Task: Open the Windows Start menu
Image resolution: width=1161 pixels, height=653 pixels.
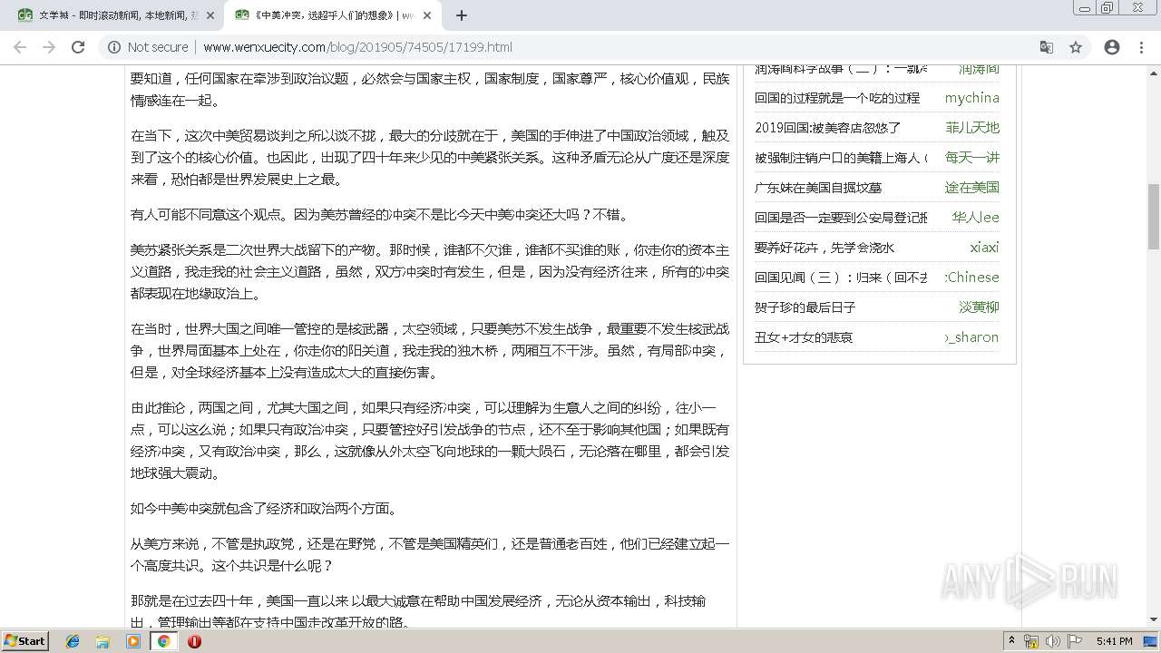Action: (25, 640)
